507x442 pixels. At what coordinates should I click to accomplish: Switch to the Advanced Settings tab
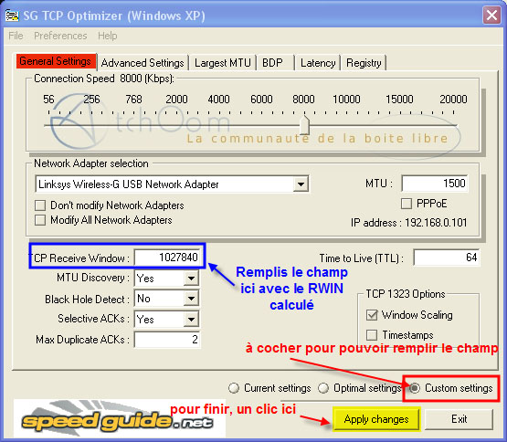[x=143, y=63]
